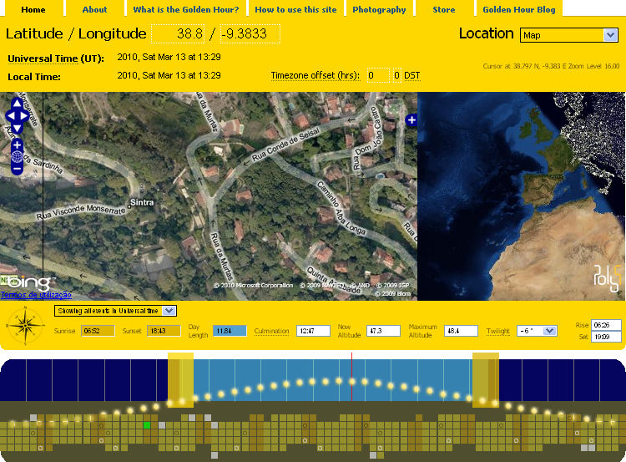Zoom in the map with plus control
This screenshot has height=462, width=626.
point(17,145)
